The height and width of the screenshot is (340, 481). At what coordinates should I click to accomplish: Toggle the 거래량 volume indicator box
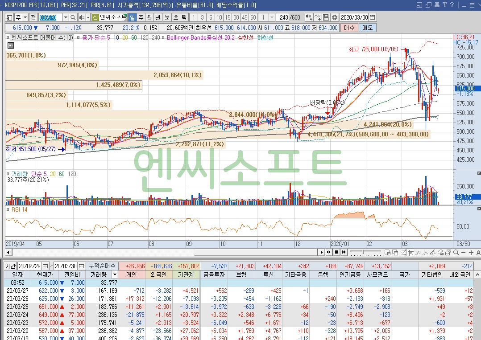8,174
